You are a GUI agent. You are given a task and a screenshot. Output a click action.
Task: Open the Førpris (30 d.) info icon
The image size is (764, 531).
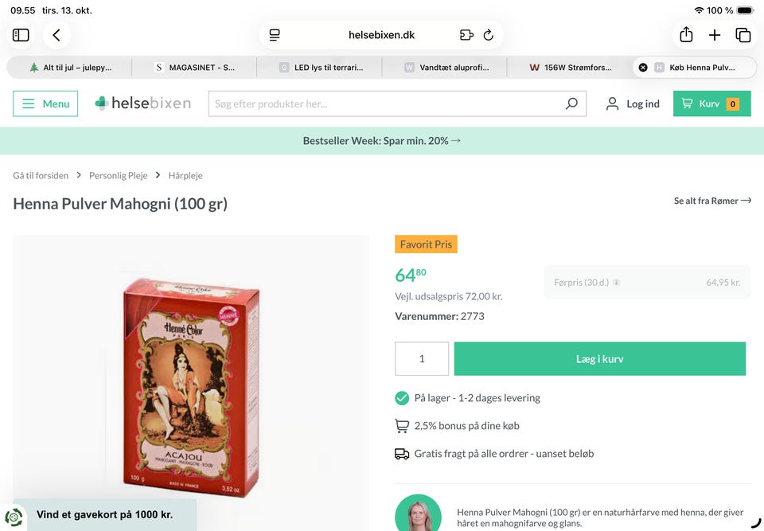coord(616,283)
